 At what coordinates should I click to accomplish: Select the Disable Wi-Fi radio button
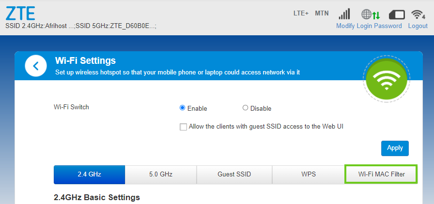point(245,108)
